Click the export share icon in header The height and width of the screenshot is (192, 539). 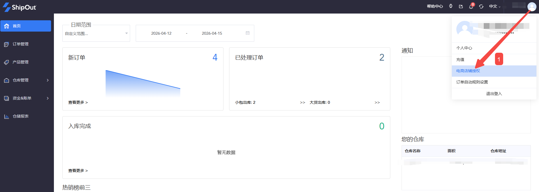pos(461,6)
